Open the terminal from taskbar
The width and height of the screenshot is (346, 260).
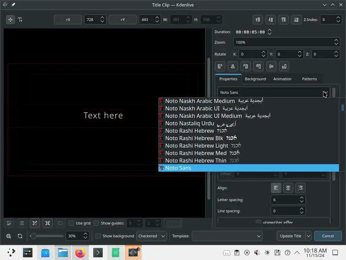(x=98, y=253)
